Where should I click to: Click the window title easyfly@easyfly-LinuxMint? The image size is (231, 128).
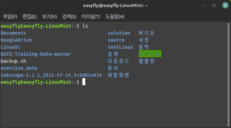115,5
